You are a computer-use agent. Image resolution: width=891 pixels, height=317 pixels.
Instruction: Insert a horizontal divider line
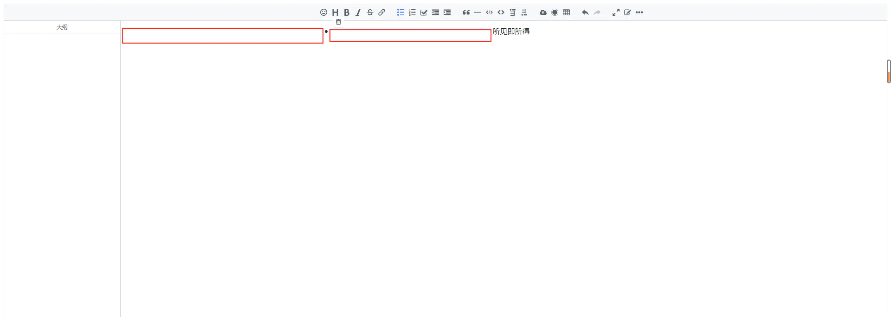tap(478, 13)
